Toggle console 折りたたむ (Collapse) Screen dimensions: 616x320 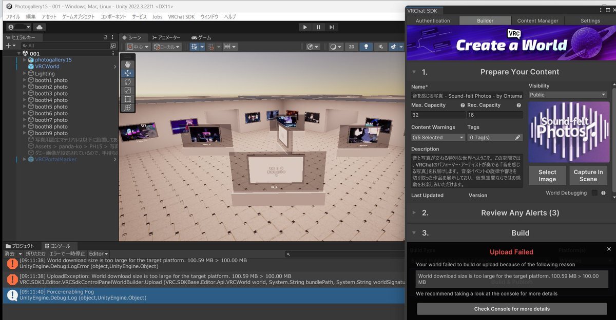pos(36,254)
